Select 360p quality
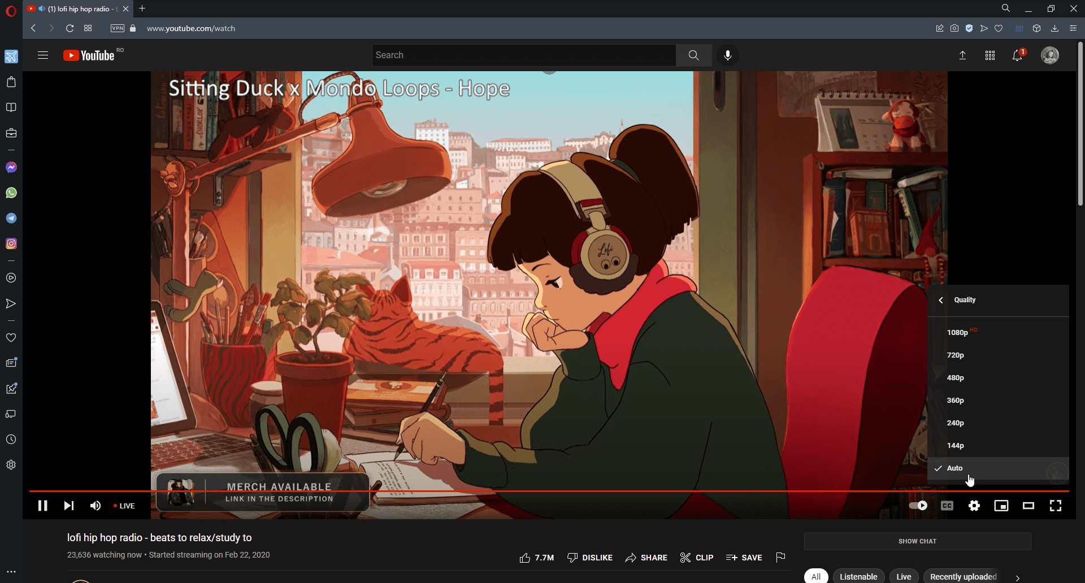This screenshot has height=583, width=1085. coord(998,401)
